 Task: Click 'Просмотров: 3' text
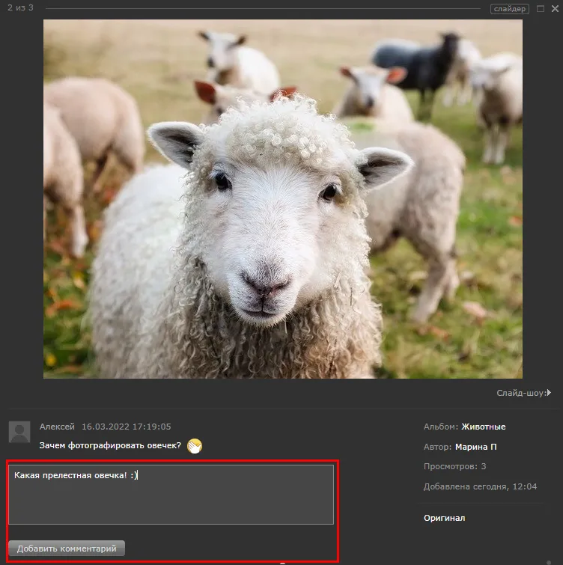(455, 466)
